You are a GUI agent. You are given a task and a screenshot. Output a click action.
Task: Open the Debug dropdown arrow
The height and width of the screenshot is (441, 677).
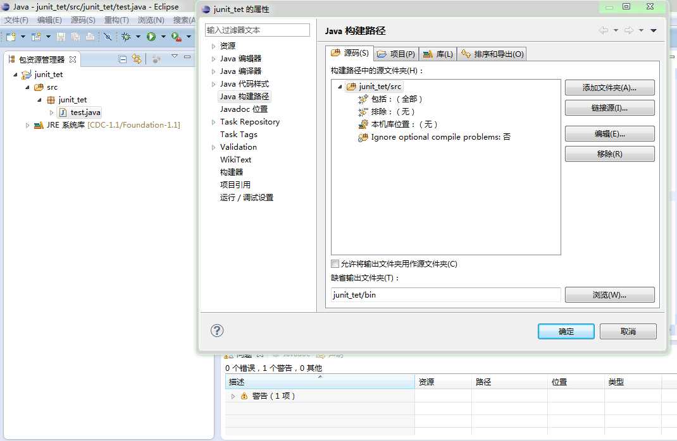coord(138,37)
